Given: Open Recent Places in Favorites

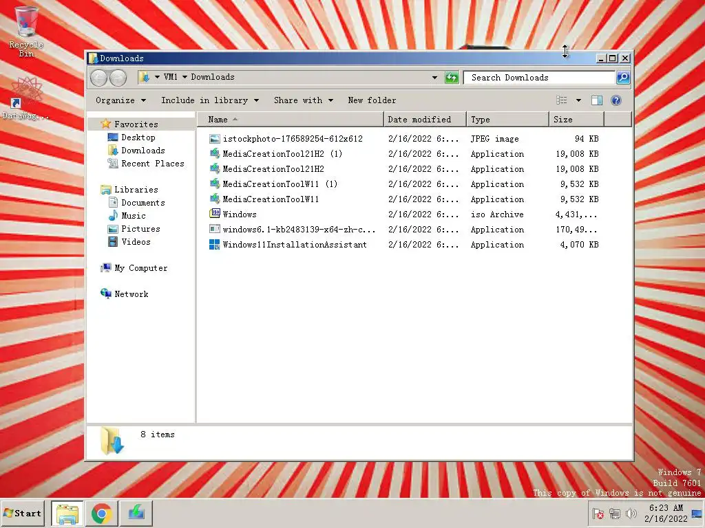Looking at the screenshot, I should (x=152, y=164).
